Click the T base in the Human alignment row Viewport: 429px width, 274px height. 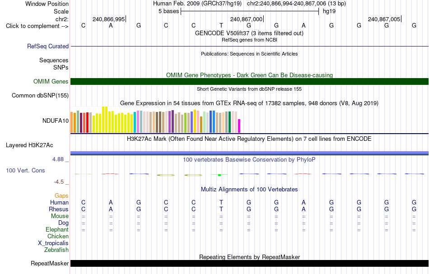221,202
